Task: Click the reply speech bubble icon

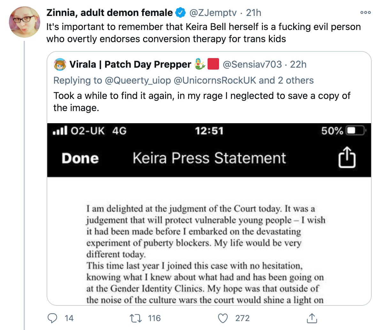Action: pyautogui.click(x=52, y=318)
